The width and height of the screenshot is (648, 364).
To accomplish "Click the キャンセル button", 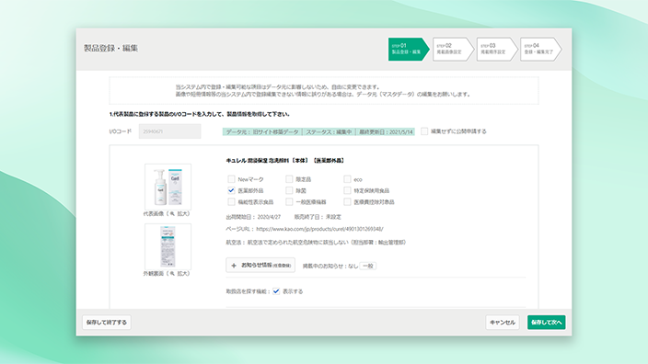I will click(x=503, y=323).
